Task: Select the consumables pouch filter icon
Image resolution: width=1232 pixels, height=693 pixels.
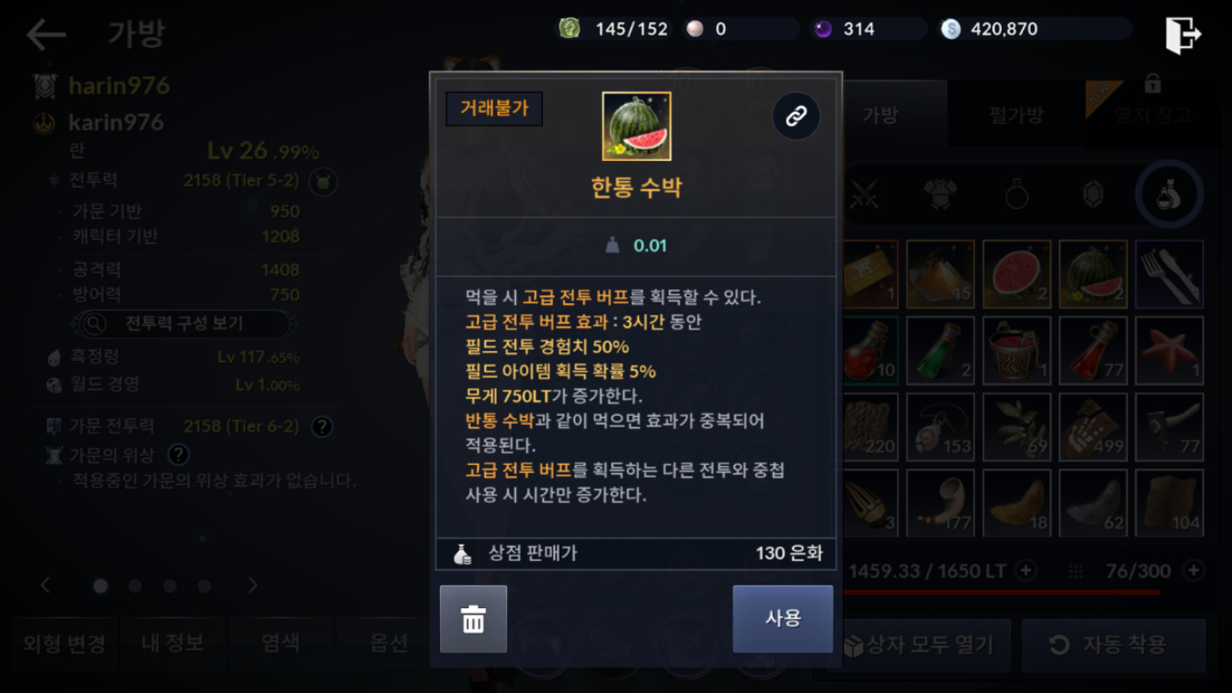Action: [1168, 194]
